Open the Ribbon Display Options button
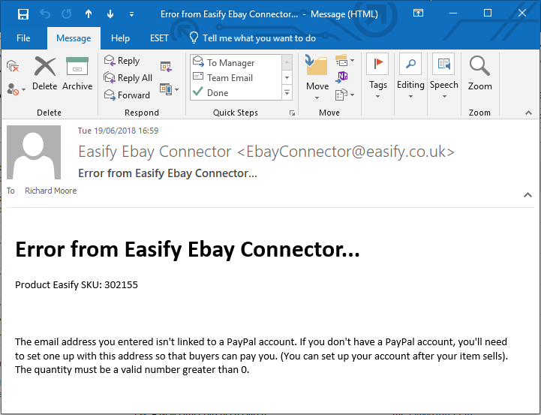Screen dimensions: 541x415 point(418,14)
